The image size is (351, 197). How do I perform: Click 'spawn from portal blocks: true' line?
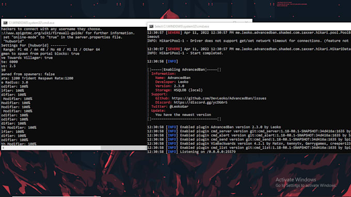[40, 54]
